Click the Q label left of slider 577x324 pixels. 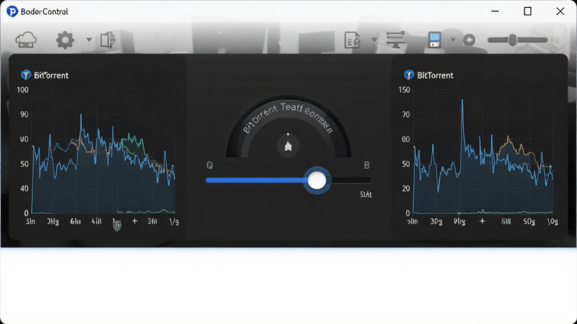pyautogui.click(x=210, y=165)
